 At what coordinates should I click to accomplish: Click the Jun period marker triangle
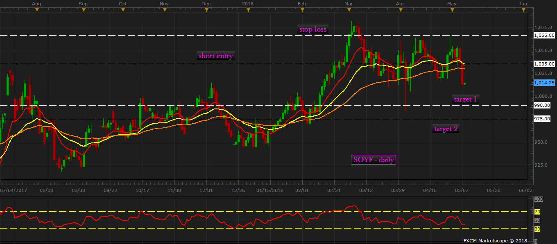tap(523, 10)
